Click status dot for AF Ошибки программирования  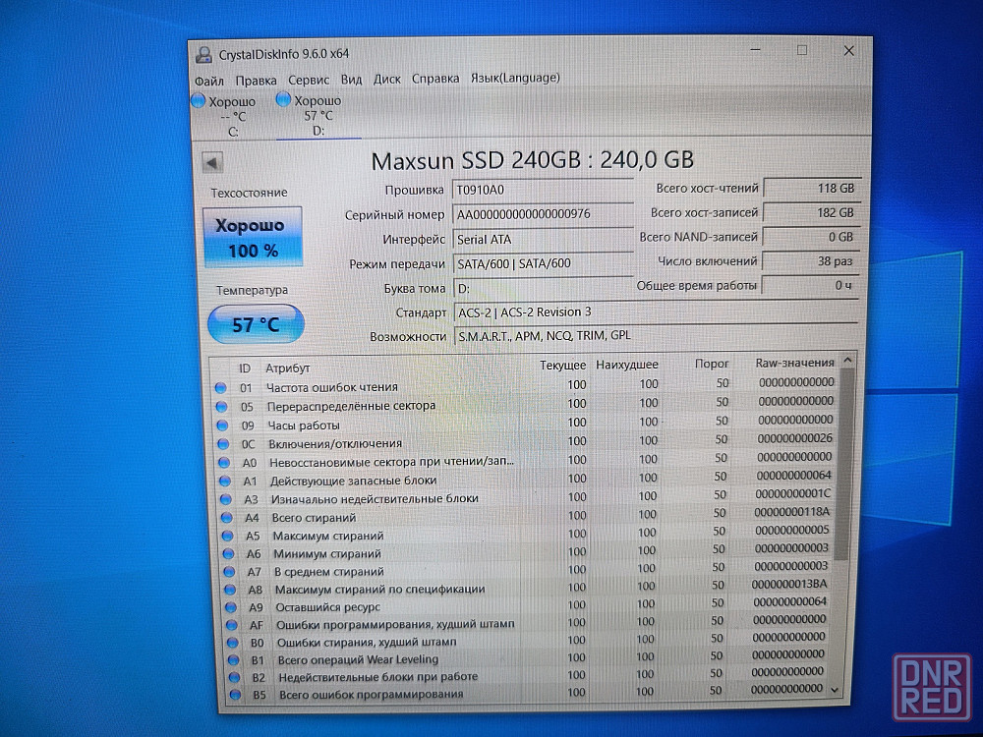[x=232, y=625]
